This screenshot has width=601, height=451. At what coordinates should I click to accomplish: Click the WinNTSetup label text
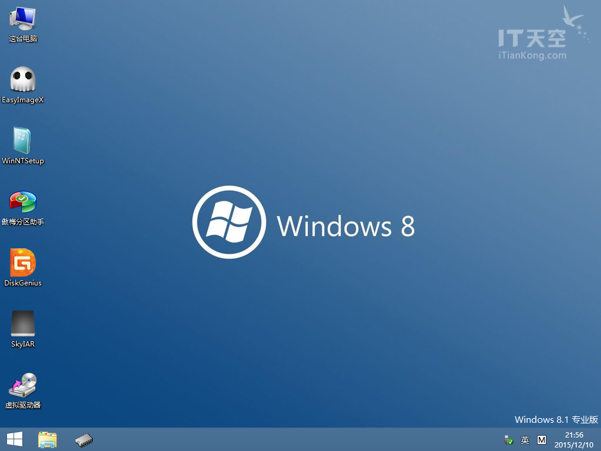[x=23, y=161]
